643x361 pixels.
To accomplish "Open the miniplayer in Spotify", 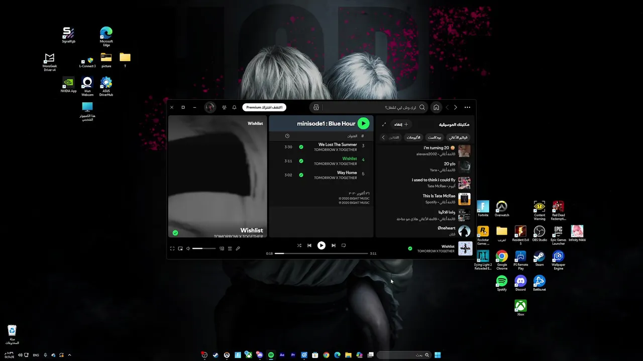I will (x=180, y=249).
